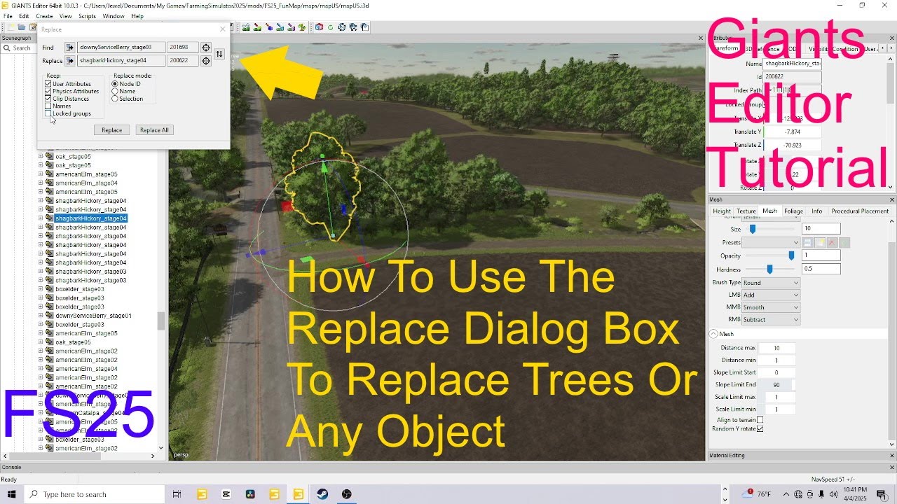Viewport: 897px width, 504px height.
Task: Switch to the Procedural Placement tab
Action: tap(860, 211)
